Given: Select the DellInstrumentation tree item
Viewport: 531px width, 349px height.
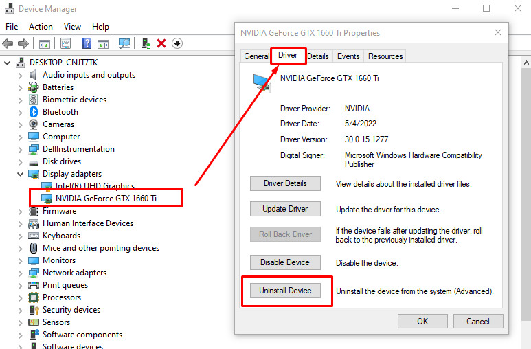Looking at the screenshot, I should click(78, 149).
